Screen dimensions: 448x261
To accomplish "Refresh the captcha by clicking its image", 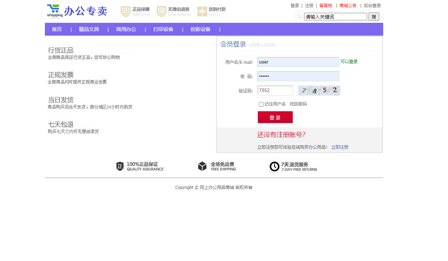I will pyautogui.click(x=319, y=90).
